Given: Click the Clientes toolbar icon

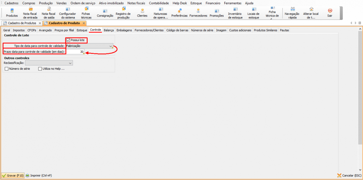Looking at the screenshot, I should coord(142,12).
